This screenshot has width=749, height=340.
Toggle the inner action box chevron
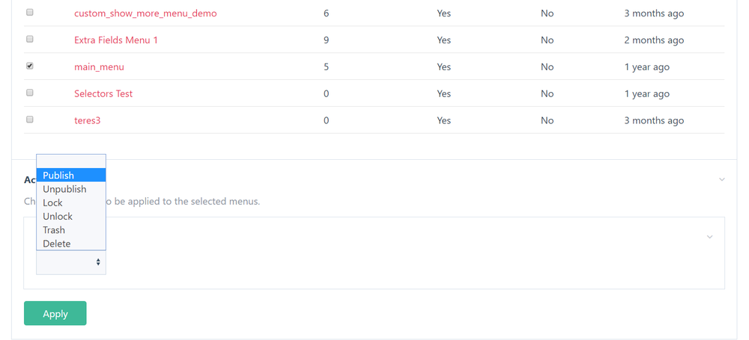(709, 237)
